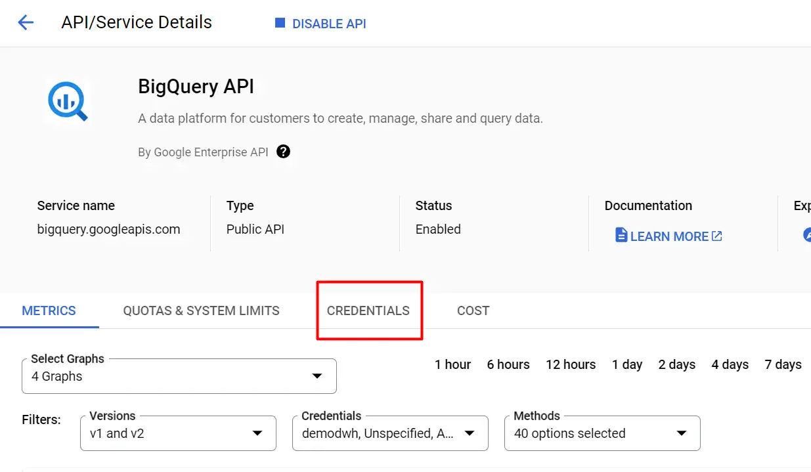Go back using the left arrow icon
The height and width of the screenshot is (472, 811).
pyautogui.click(x=26, y=23)
